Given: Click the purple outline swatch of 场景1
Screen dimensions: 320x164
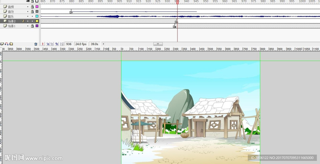Looking at the screenshot, I should click(x=37, y=26).
